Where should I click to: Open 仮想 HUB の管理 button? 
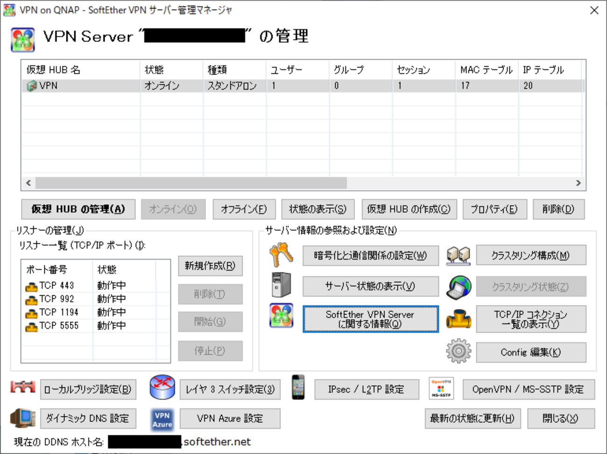78,209
